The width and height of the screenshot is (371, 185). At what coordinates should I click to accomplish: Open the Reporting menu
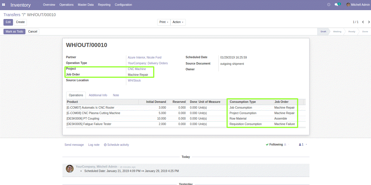pyautogui.click(x=104, y=5)
